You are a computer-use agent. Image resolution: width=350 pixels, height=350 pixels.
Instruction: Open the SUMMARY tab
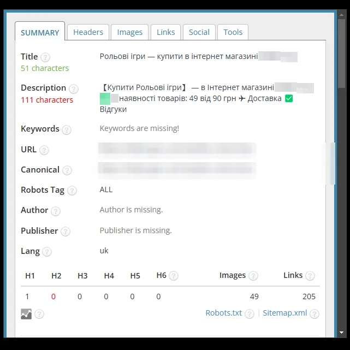click(x=40, y=31)
